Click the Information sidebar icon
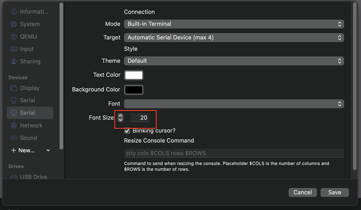 pos(14,12)
